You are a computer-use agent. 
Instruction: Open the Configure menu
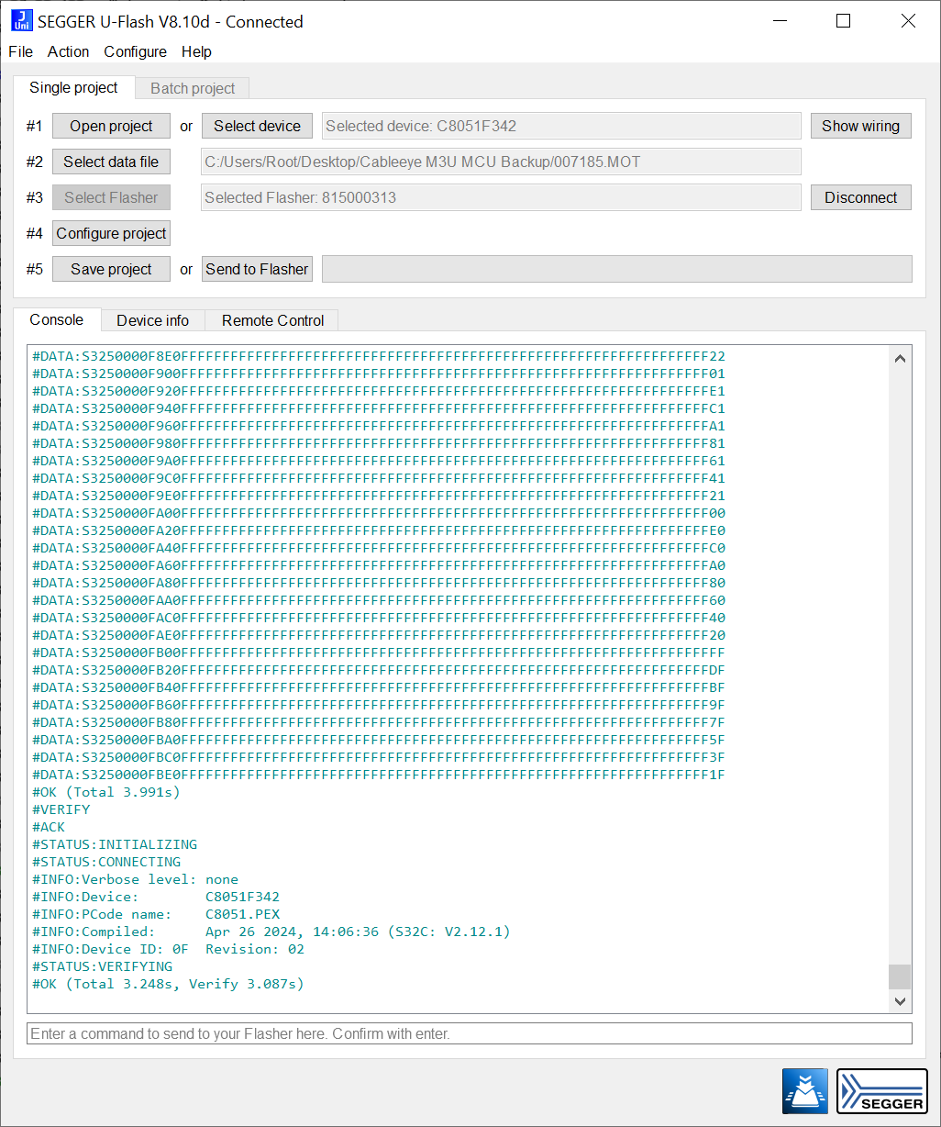[135, 51]
